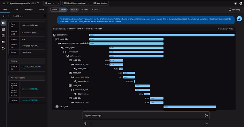
Task: Attach a file with the paperclip icon
Action: [x=85, y=123]
